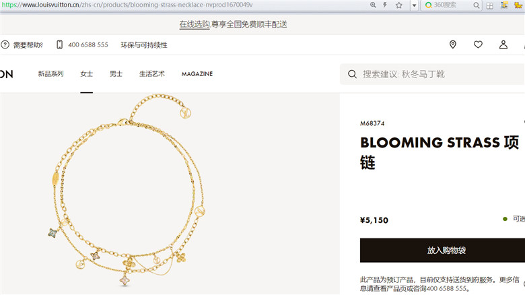Open the 环保与可持续性 link
525x295 pixels.
pos(144,45)
